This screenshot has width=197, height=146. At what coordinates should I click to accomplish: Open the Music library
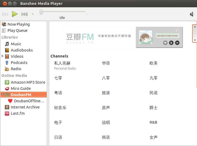[16, 44]
